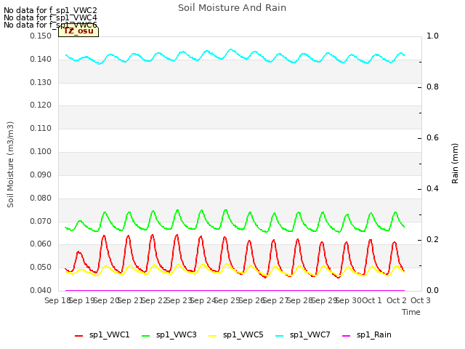The image size is (465, 349).
Task: Click the 0.080 soil moisture tick label
Action: pyautogui.click(x=41, y=198)
